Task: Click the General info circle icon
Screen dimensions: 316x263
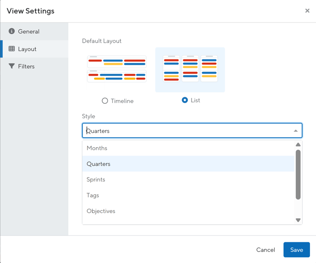Action: [x=11, y=31]
